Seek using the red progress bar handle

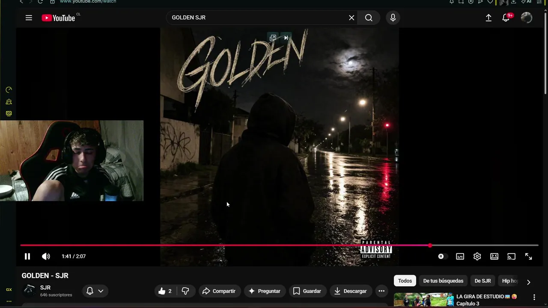pyautogui.click(x=430, y=246)
